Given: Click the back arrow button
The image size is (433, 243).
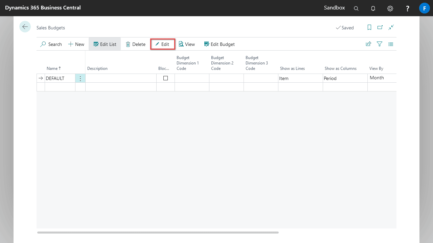Looking at the screenshot, I should point(25,27).
